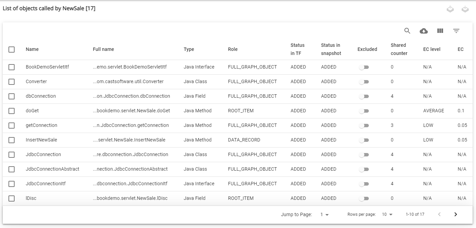Click the first layers icon at top right
The width and height of the screenshot is (476, 228).
point(450,9)
